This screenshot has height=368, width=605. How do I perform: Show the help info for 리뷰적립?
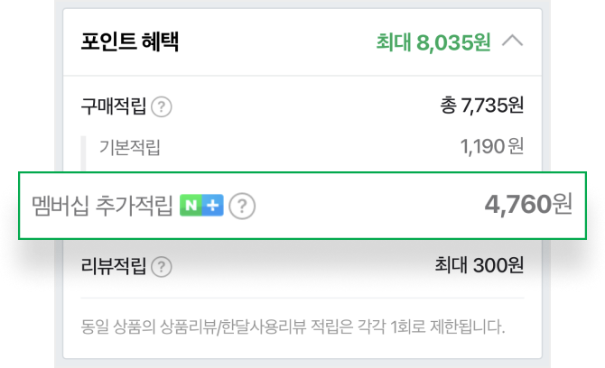pos(162,266)
